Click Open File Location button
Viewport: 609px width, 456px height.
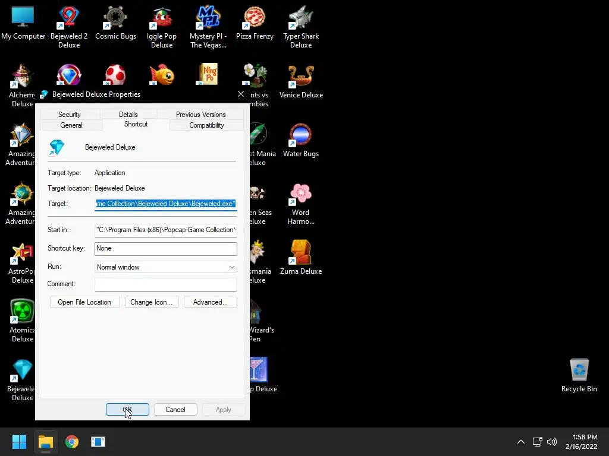(x=84, y=302)
